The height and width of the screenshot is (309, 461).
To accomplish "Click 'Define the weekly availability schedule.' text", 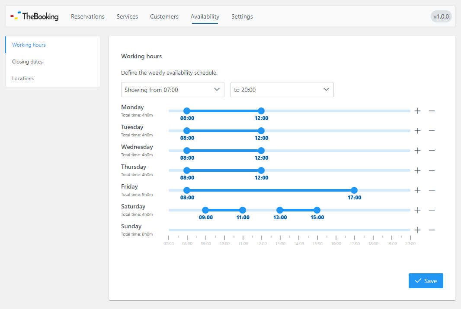I will tap(170, 73).
